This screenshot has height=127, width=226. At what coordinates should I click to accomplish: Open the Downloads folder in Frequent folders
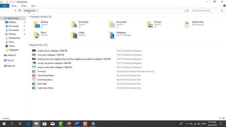pyautogui.click(x=80, y=25)
